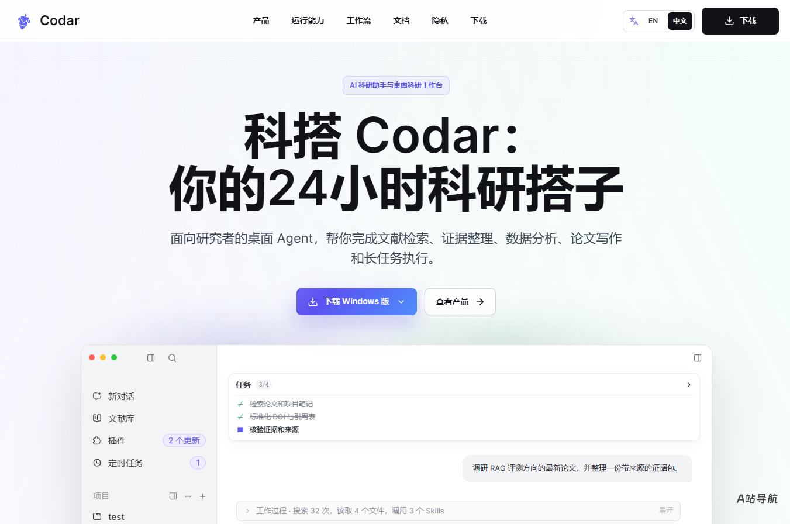Screen dimensions: 790x524
Task: Click the 标准化 DOI 与引用表 completed checkmark
Action: [x=240, y=417]
